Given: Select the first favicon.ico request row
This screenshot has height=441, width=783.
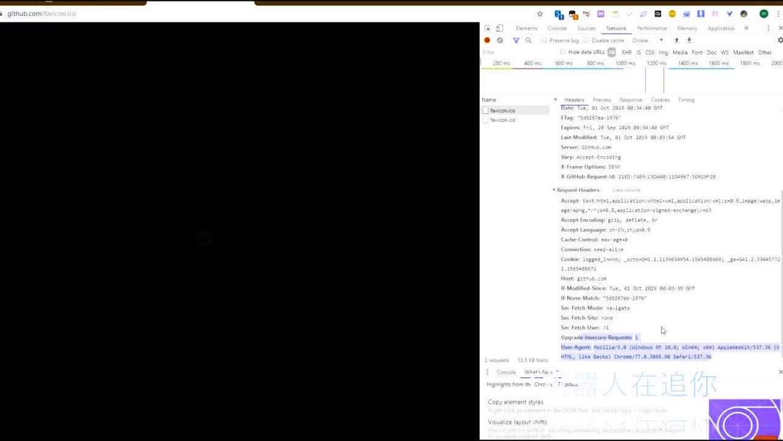Looking at the screenshot, I should click(x=507, y=110).
